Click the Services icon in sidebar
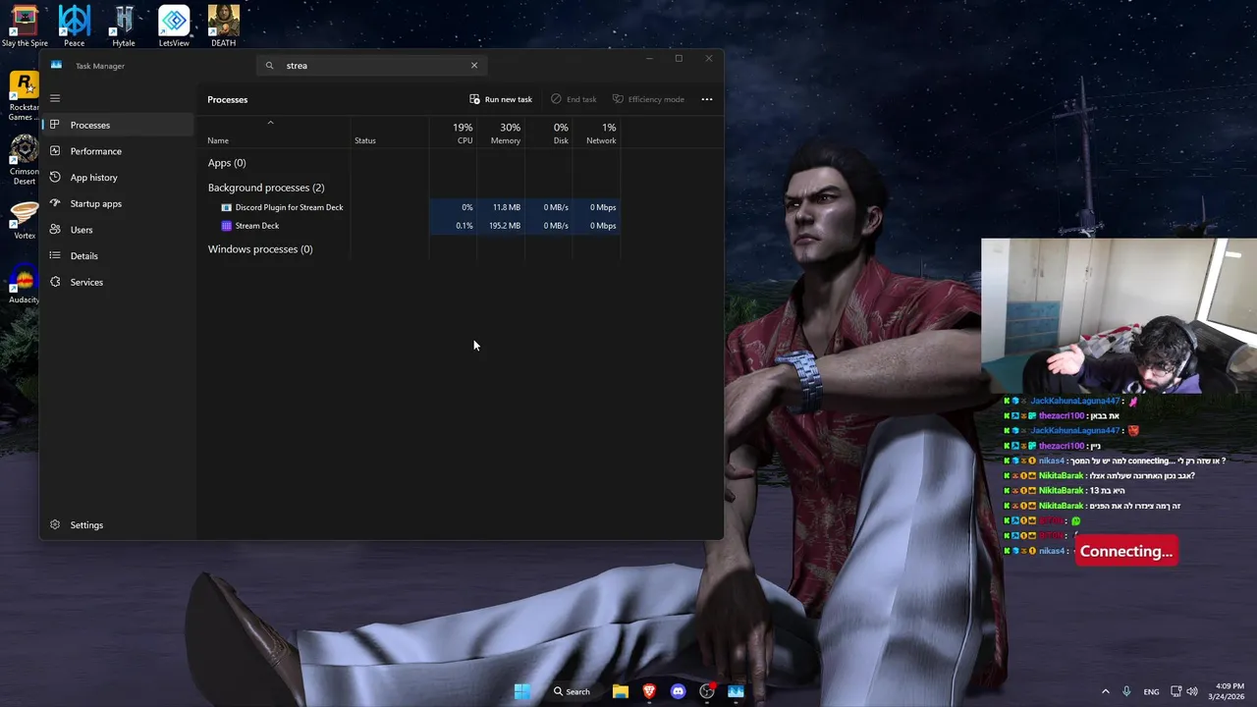Screen dimensions: 1257x707 coord(55,282)
